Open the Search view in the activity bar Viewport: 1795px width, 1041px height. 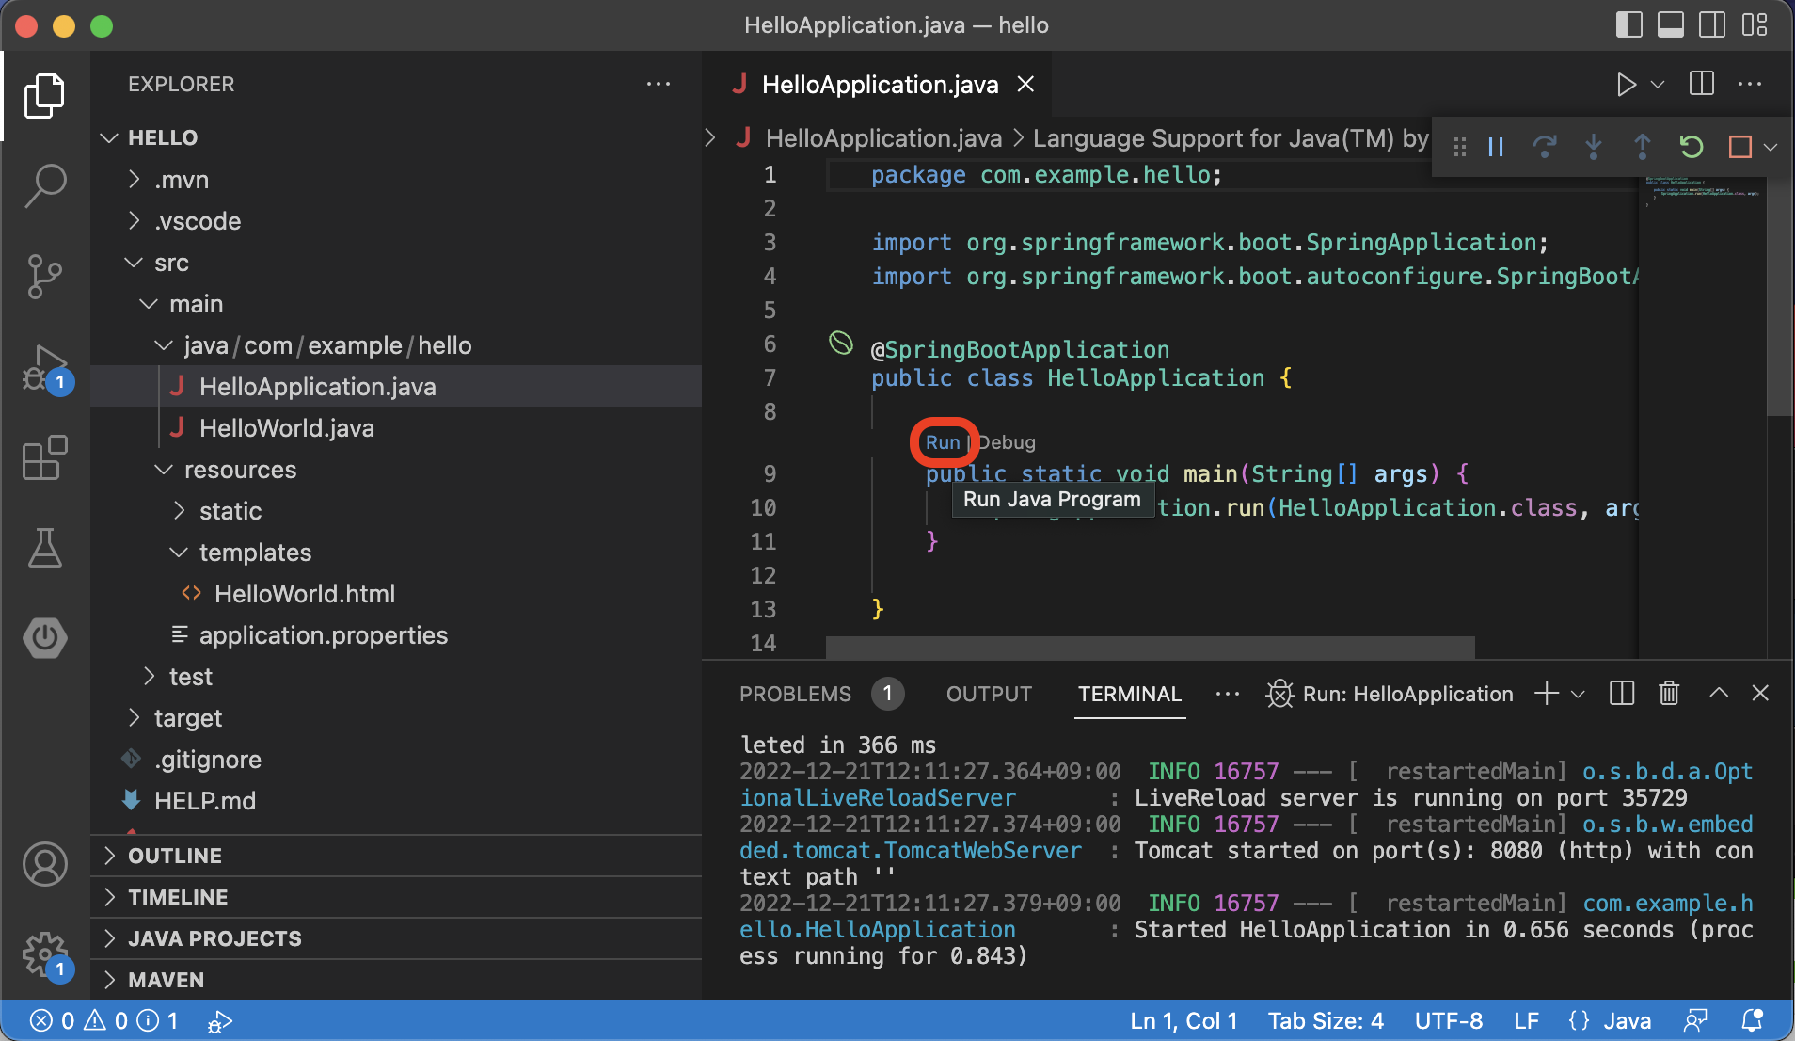point(44,185)
